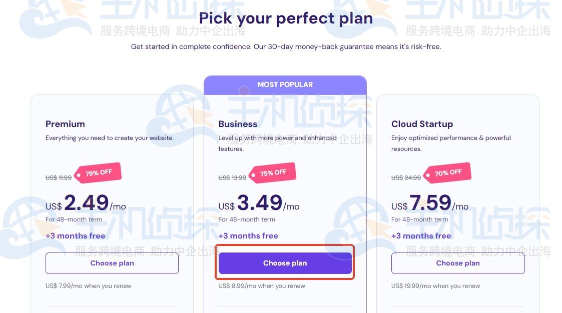Click the 79% OFF discount tag
The image size is (562, 313).
99,173
